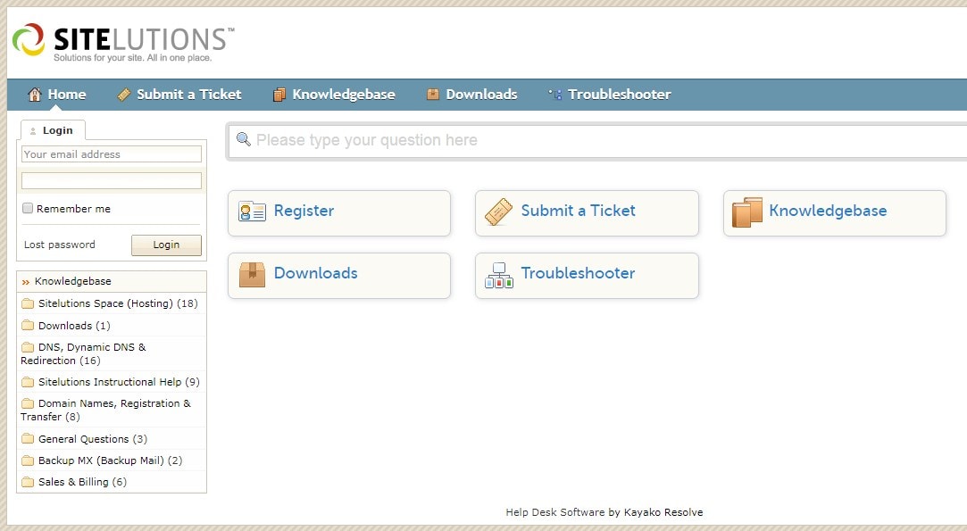The width and height of the screenshot is (967, 531).
Task: Open the Knowledgebase card
Action: (835, 212)
